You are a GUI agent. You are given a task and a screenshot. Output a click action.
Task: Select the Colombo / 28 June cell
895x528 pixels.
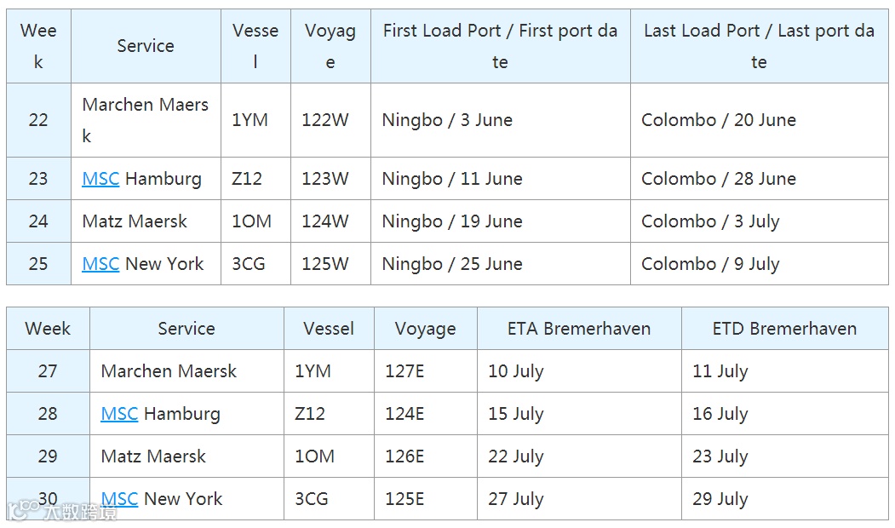[x=759, y=179]
